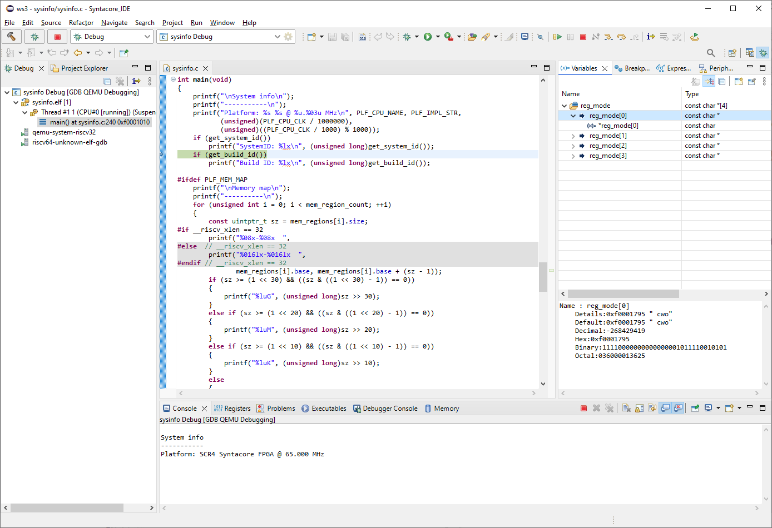
Task: Click Remove All Terminated in Debug view
Action: click(x=120, y=81)
